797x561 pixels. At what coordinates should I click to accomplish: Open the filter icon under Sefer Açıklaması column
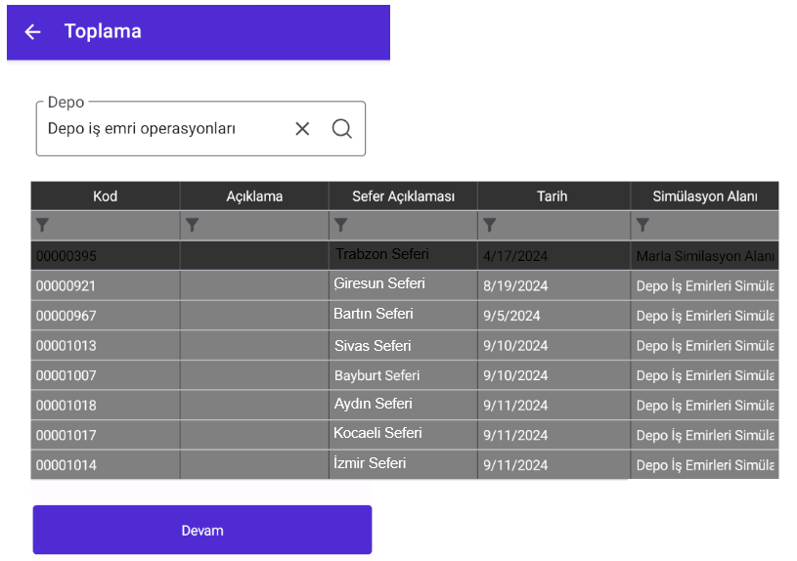pyautogui.click(x=341, y=225)
